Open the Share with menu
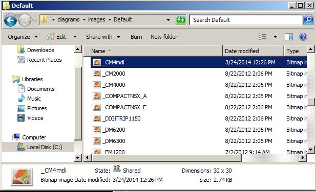This screenshot has height=192, width=316. click(103, 37)
